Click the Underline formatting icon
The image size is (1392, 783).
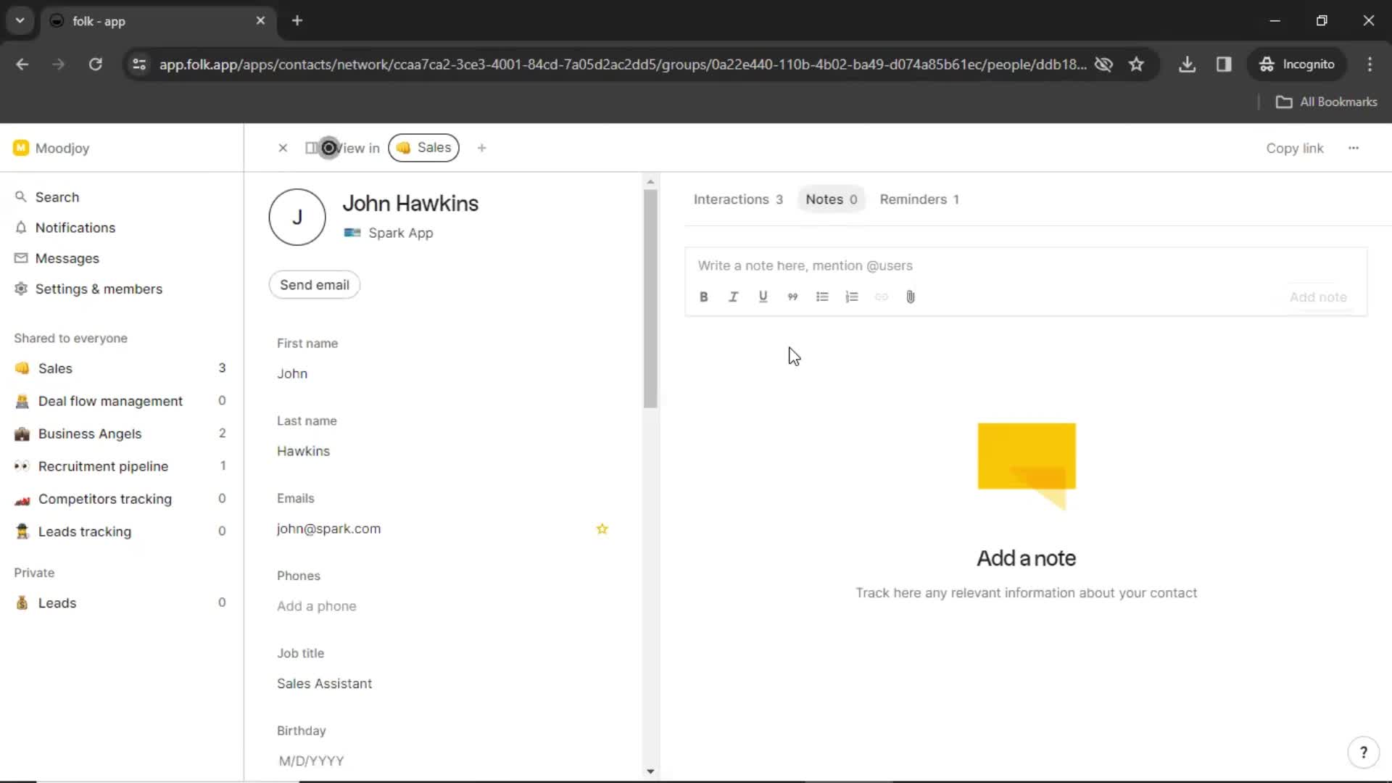coord(763,297)
